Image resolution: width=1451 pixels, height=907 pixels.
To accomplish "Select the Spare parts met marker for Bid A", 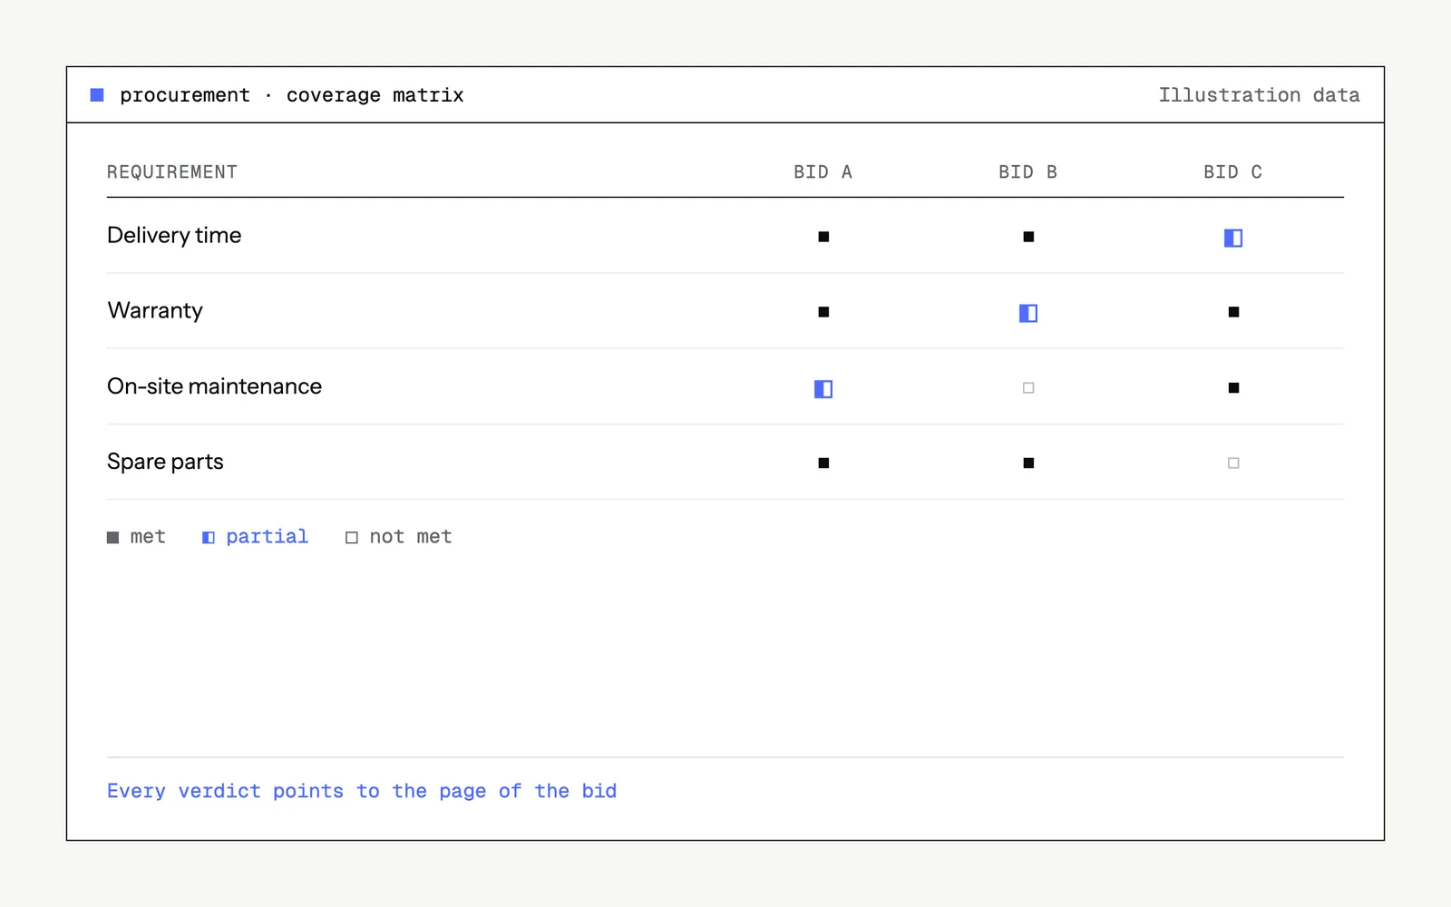I will point(823,463).
